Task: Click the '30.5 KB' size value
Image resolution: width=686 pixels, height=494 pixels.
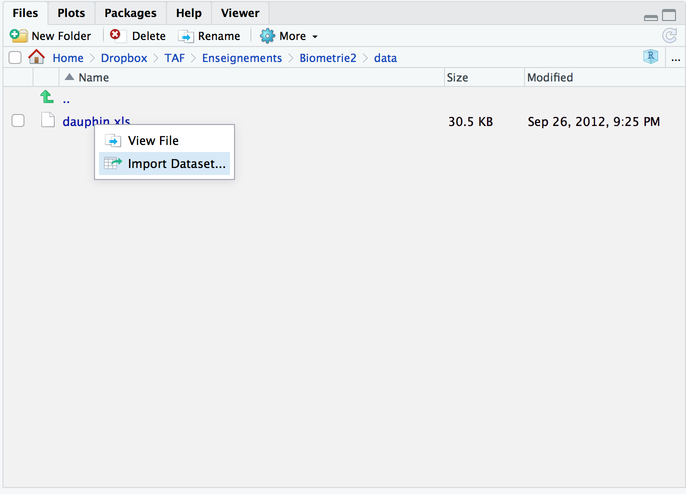Action: pyautogui.click(x=470, y=121)
